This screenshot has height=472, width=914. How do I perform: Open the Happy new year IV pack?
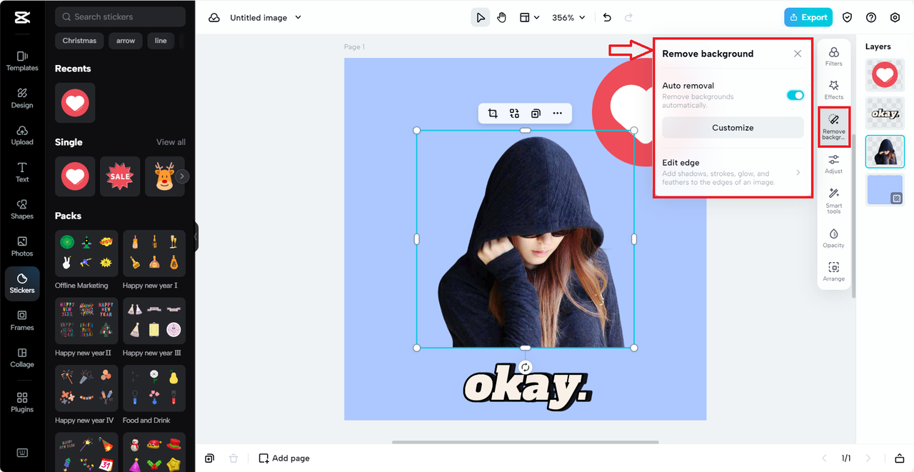click(86, 388)
